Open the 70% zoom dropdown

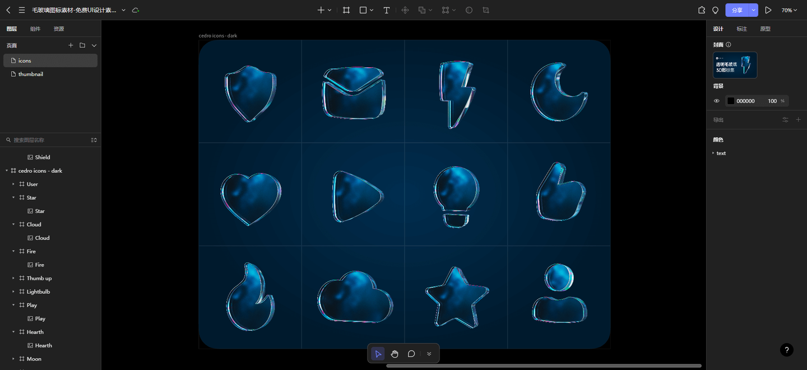pos(789,10)
